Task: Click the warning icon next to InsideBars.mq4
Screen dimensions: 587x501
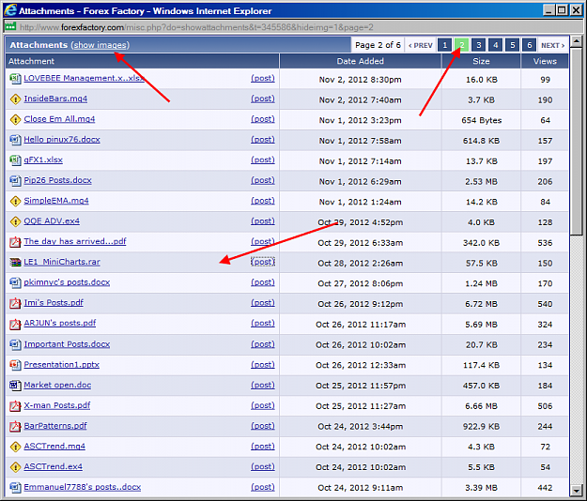Action: [15, 99]
